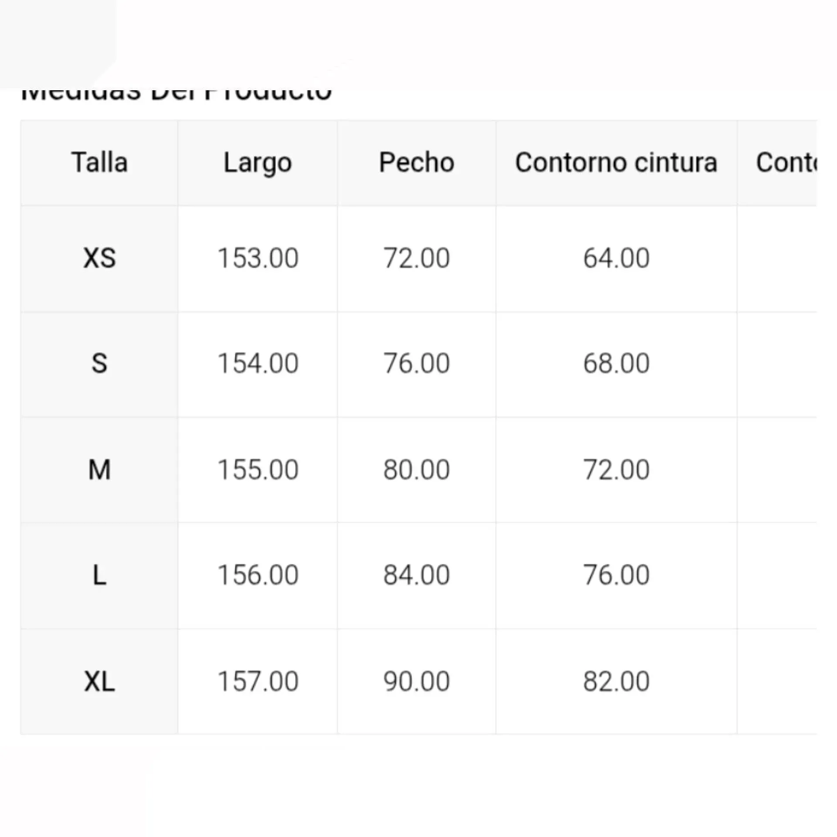Image resolution: width=837 pixels, height=837 pixels.
Task: Click the L size row label
Action: 99,575
